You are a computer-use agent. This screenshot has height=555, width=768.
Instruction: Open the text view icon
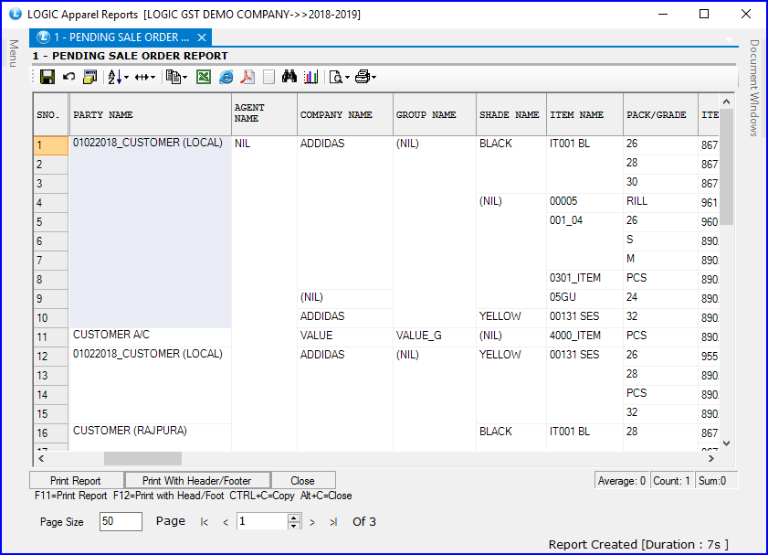pyautogui.click(x=268, y=76)
